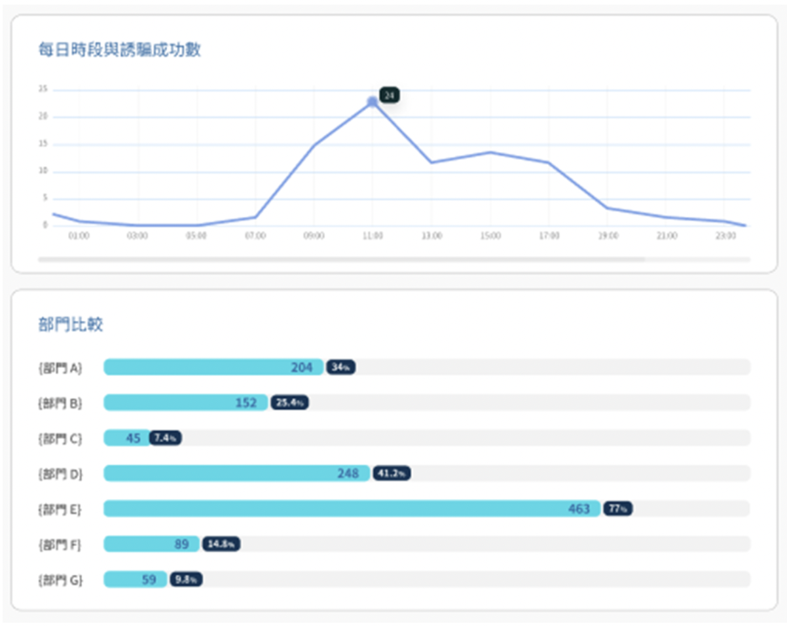This screenshot has height=626, width=787.
Task: Click the 每日時段與誘騙成功數 chart title
Action: click(x=119, y=50)
